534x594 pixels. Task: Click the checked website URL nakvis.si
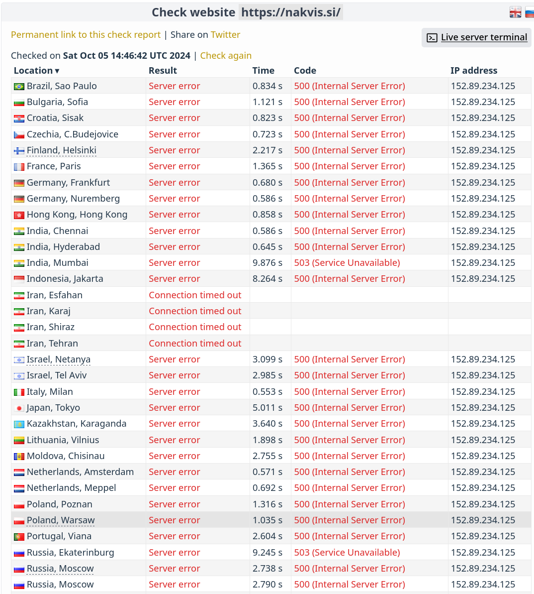291,12
